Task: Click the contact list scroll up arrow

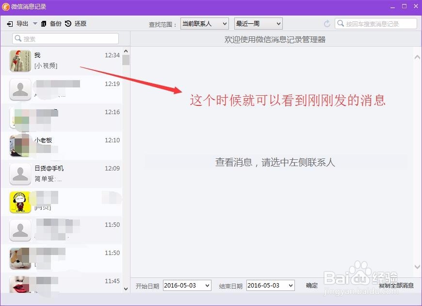Action: [x=126, y=51]
